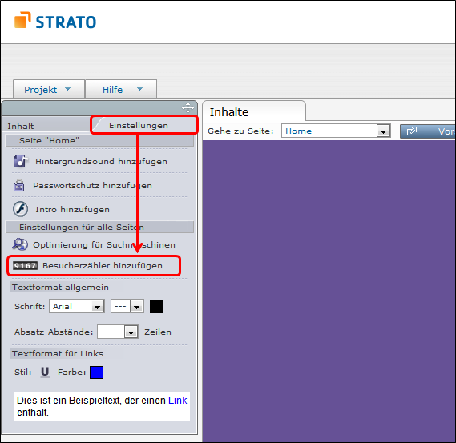The width and height of the screenshot is (456, 443).
Task: Switch to the Einstellungen tab
Action: coord(139,125)
